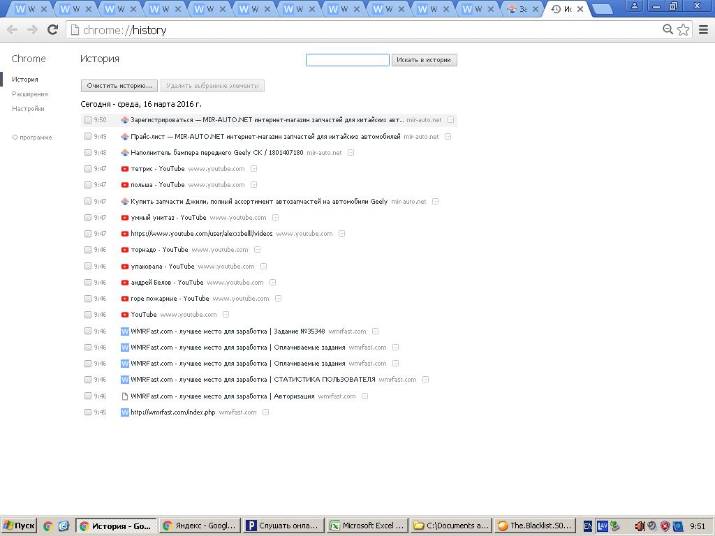Open Расширения in the sidebar
This screenshot has width=715, height=536.
click(29, 94)
